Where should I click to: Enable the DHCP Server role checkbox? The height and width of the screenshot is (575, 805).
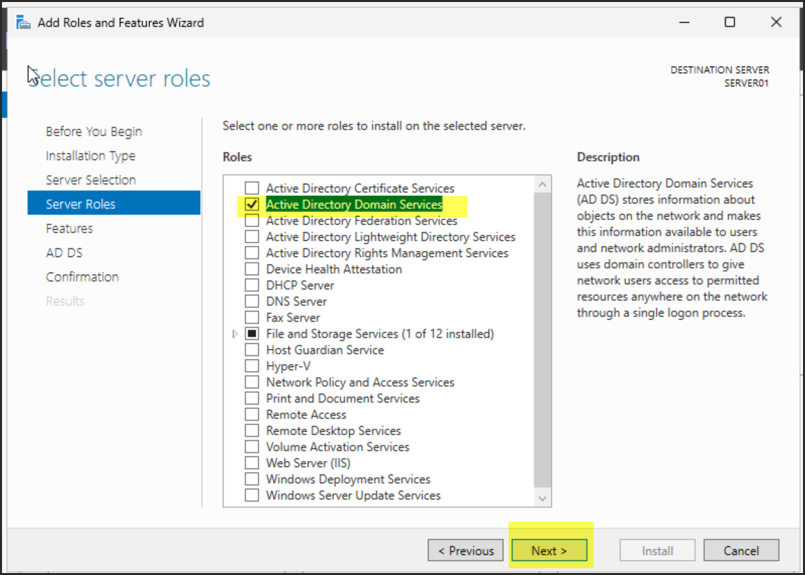pos(252,285)
